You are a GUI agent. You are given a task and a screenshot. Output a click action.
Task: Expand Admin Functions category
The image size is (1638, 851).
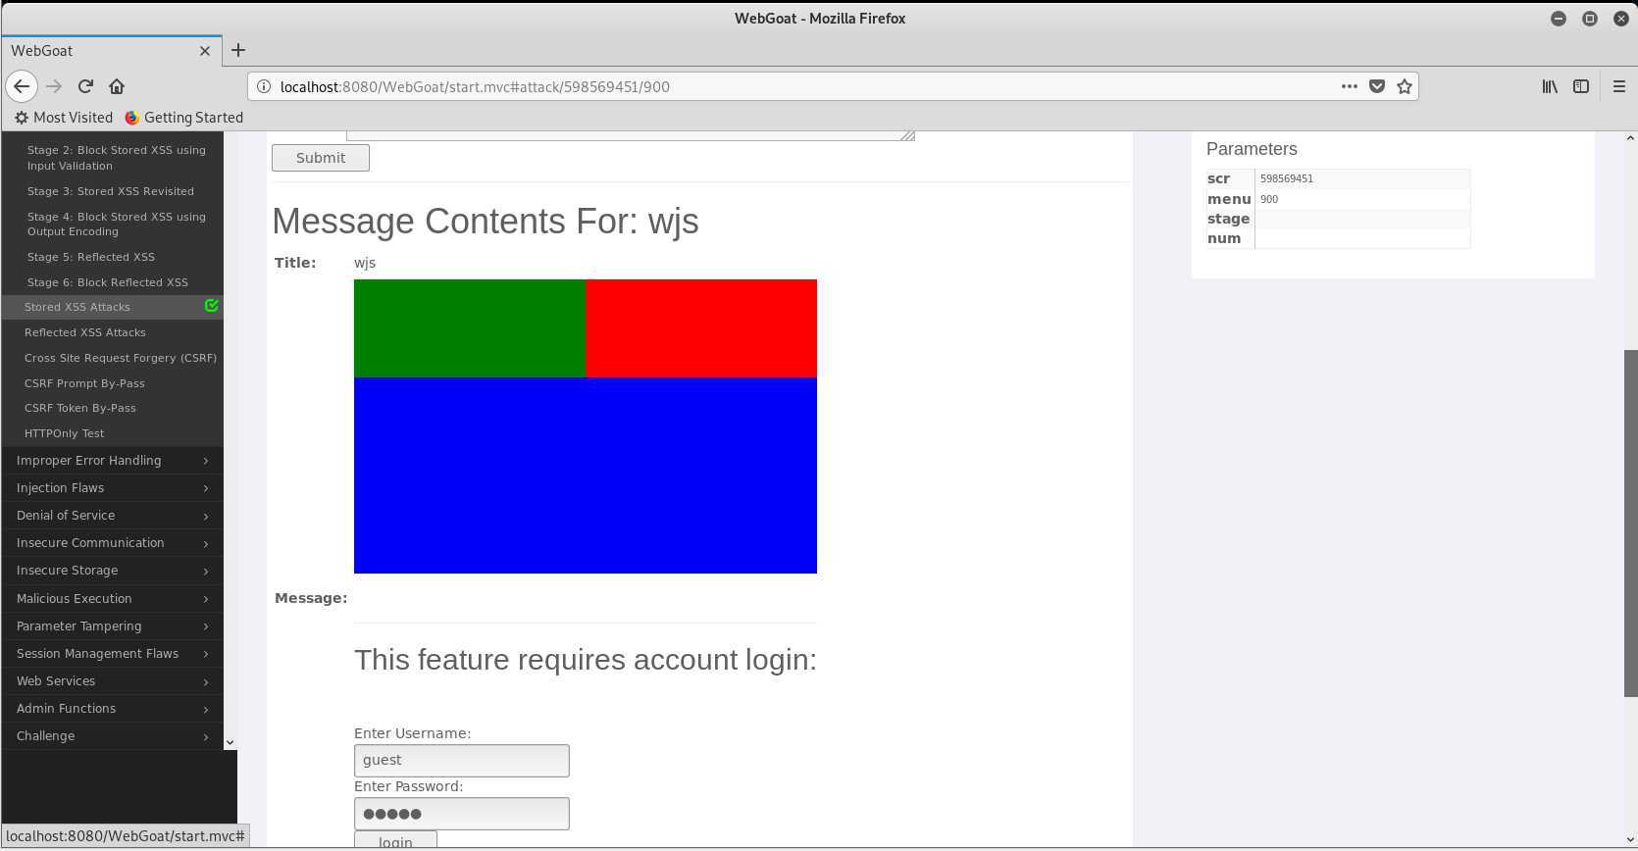pos(112,708)
